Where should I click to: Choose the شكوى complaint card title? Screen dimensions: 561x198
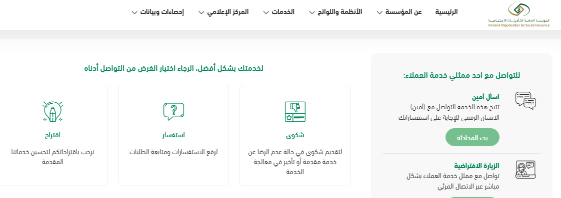point(295,135)
